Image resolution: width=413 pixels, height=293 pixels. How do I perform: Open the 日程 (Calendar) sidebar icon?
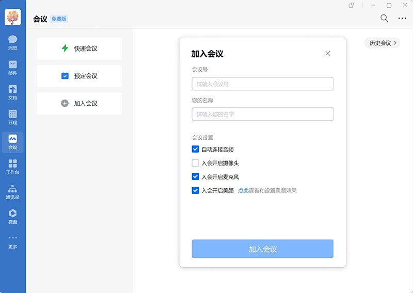pyautogui.click(x=12, y=117)
